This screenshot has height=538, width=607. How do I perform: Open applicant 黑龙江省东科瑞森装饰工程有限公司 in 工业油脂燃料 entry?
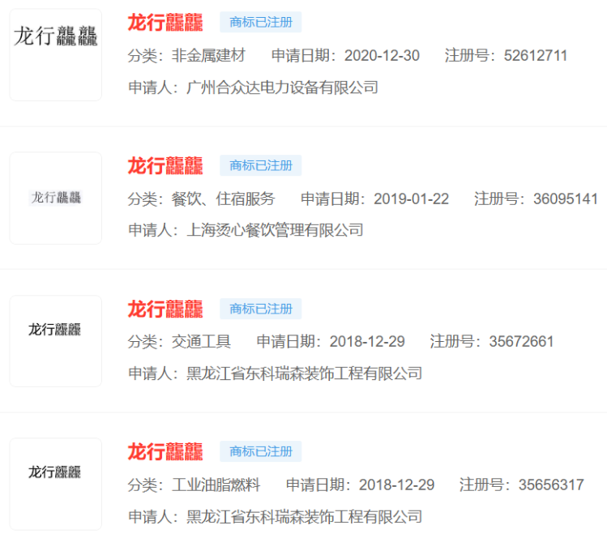tap(304, 516)
